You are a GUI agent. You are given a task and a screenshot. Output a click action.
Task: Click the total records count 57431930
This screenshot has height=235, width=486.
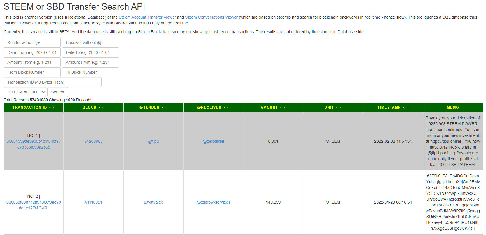[39, 100]
